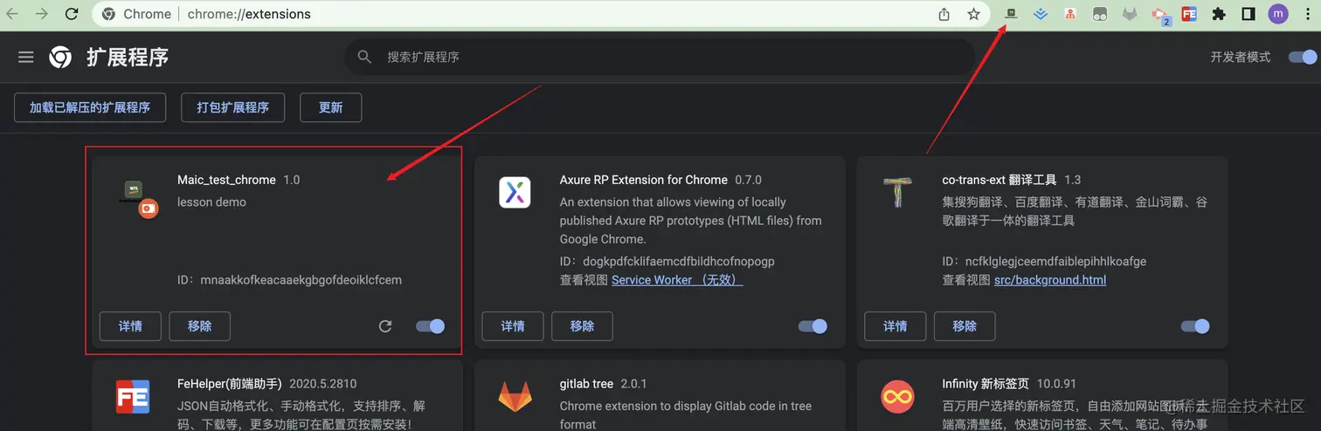Open the Chrome three-dot menu
Screen dimensions: 1321x431
pyautogui.click(x=1306, y=14)
